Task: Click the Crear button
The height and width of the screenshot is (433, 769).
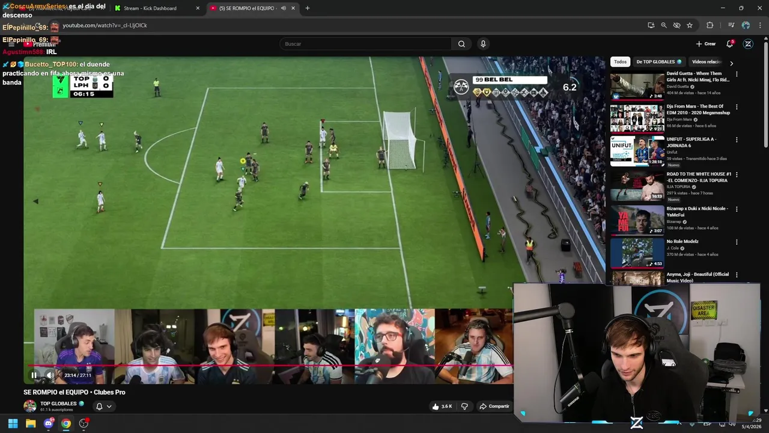Action: [706, 44]
